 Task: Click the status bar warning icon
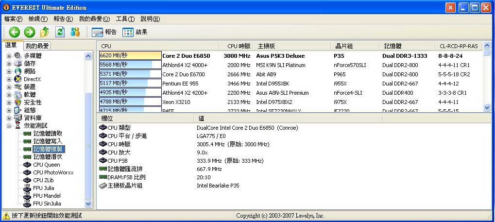[x=6, y=216]
